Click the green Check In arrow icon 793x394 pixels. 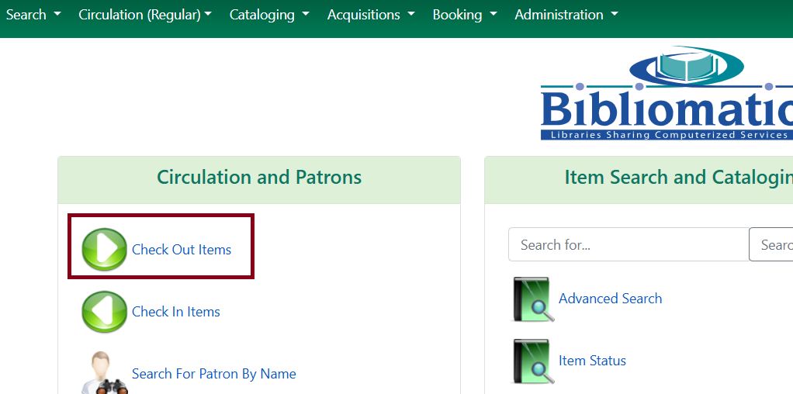tap(104, 312)
